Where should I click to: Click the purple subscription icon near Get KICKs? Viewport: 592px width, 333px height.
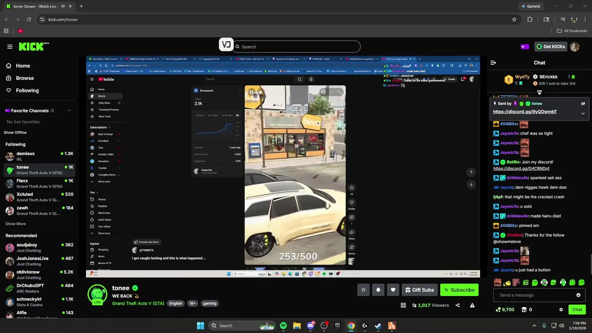click(525, 47)
